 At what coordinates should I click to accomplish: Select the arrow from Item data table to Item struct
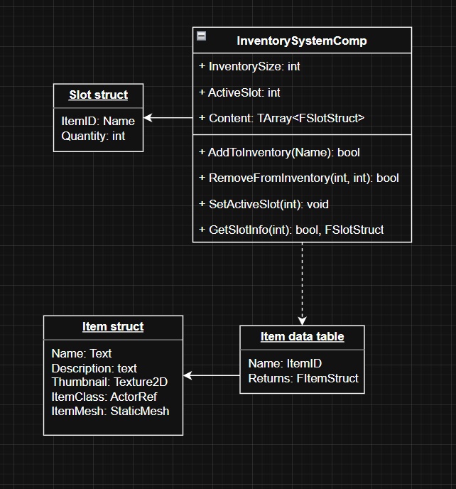(212, 375)
